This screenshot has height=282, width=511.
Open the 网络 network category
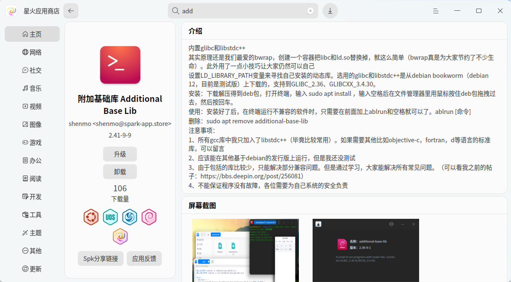click(32, 52)
